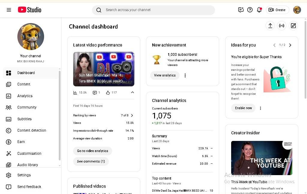Image resolution: width=307 pixels, height=194 pixels.
Task: Expand Ranking by views arrow
Action: (132, 115)
